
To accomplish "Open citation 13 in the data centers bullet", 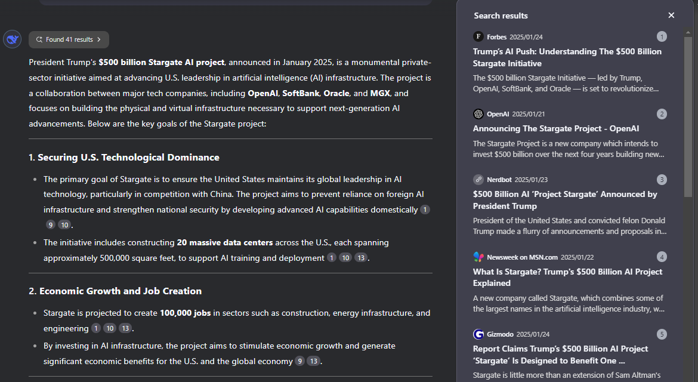I will 361,258.
